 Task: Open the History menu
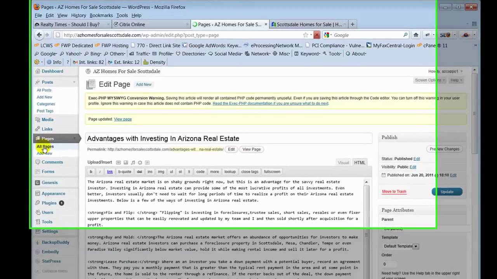[78, 15]
